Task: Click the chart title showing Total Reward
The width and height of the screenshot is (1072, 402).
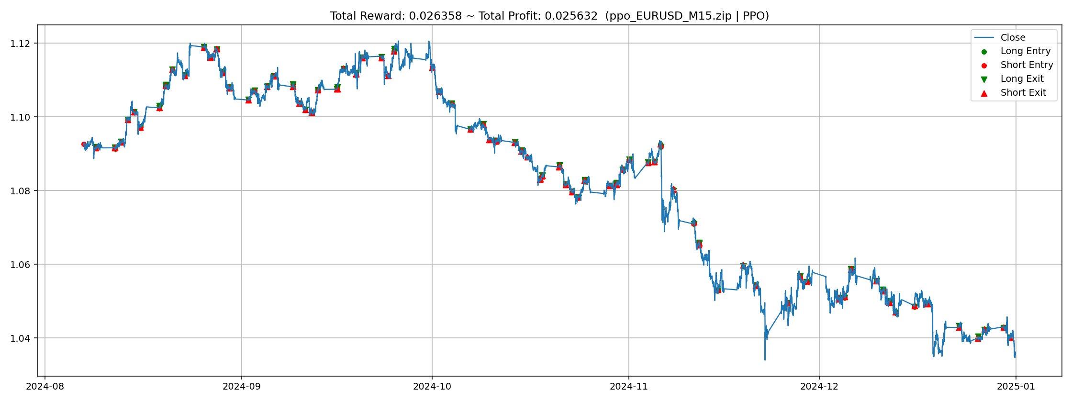Action: click(x=549, y=16)
